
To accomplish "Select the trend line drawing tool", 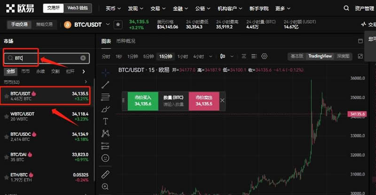I will tap(105, 85).
